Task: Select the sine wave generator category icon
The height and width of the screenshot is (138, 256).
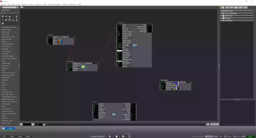Action: pyautogui.click(x=13, y=16)
